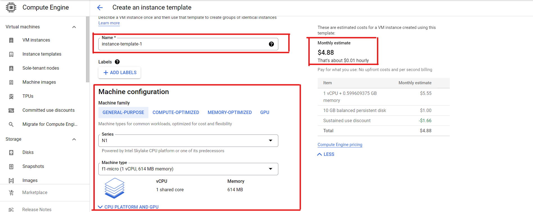Open VM instances page
Image resolution: width=533 pixels, height=212 pixels.
click(x=36, y=40)
